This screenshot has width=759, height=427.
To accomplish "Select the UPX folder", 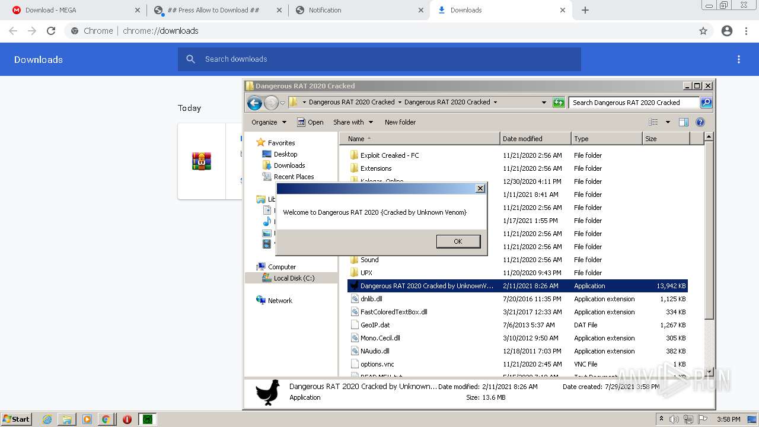I will pyautogui.click(x=366, y=273).
